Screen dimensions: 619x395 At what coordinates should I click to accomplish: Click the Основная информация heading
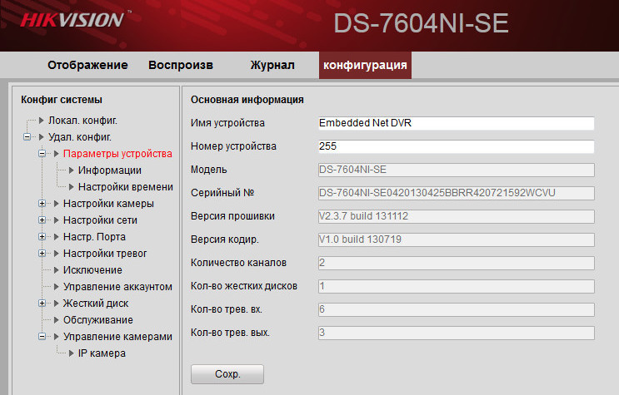247,100
